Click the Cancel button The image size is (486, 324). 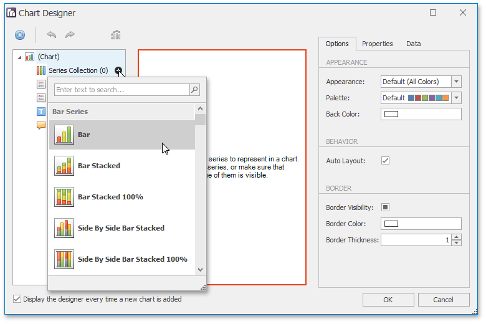click(443, 300)
